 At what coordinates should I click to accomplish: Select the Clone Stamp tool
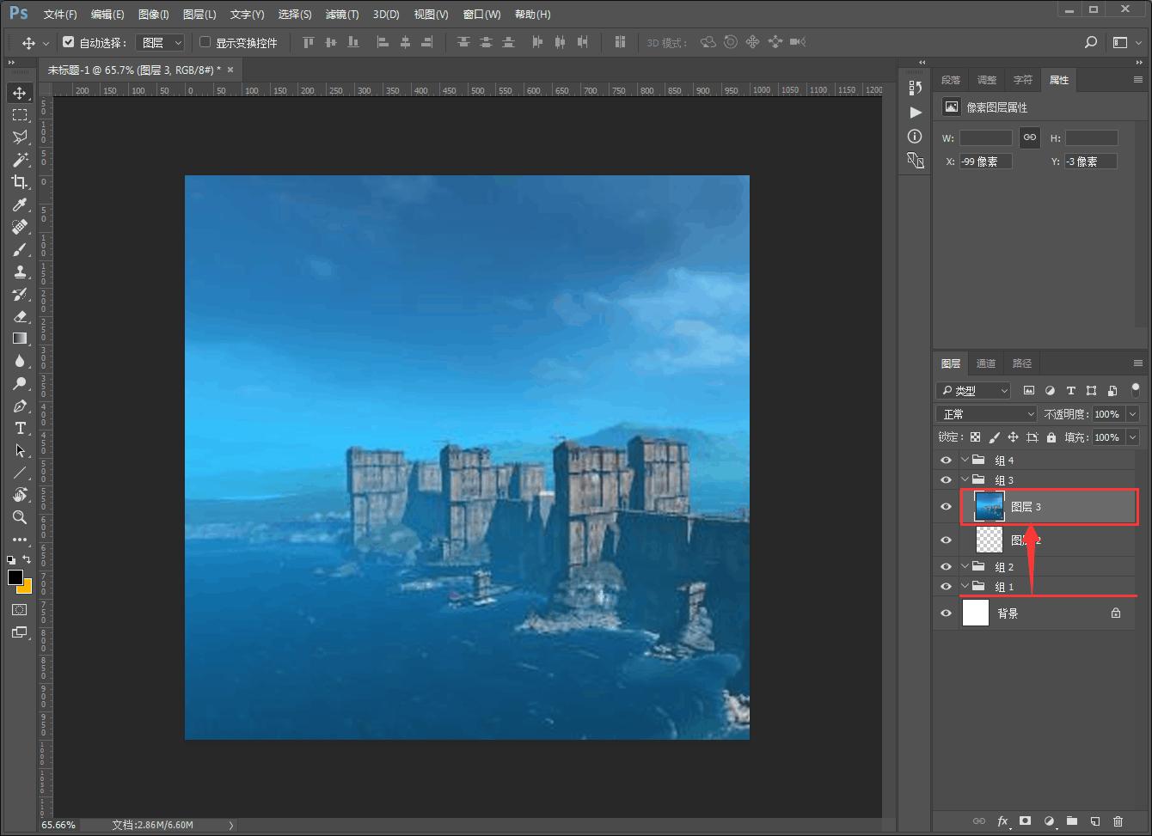click(x=20, y=272)
